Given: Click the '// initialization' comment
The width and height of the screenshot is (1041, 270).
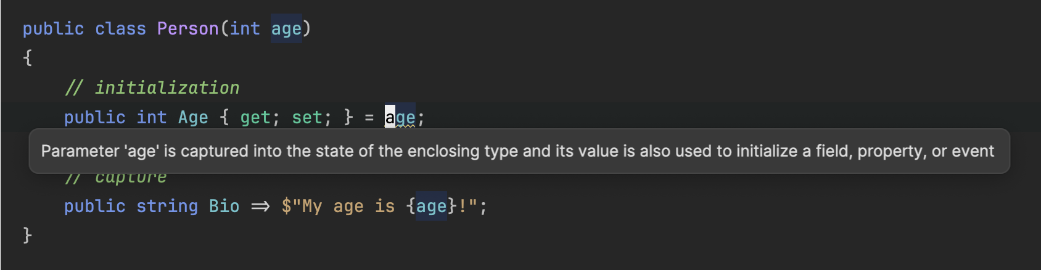Looking at the screenshot, I should pyautogui.click(x=152, y=88).
